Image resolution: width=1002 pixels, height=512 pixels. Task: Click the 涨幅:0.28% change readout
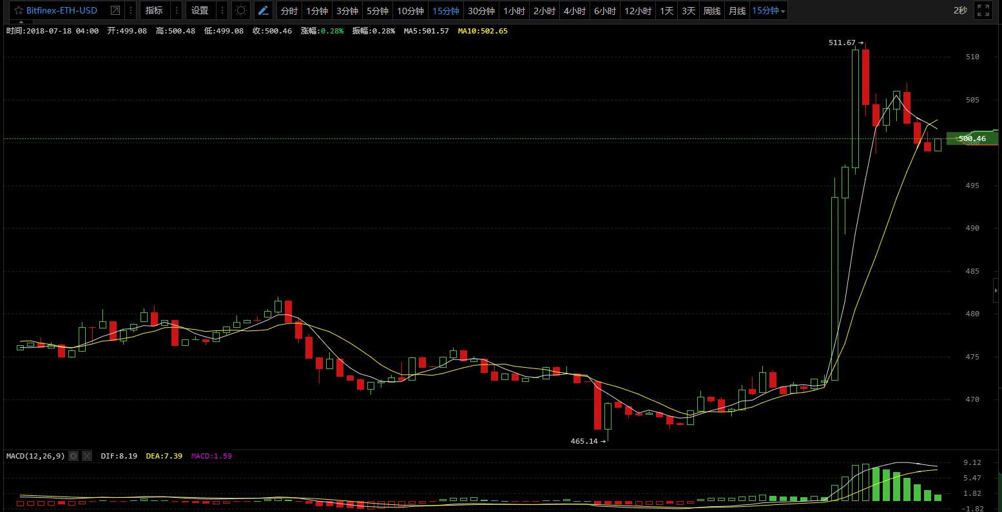[x=322, y=31]
